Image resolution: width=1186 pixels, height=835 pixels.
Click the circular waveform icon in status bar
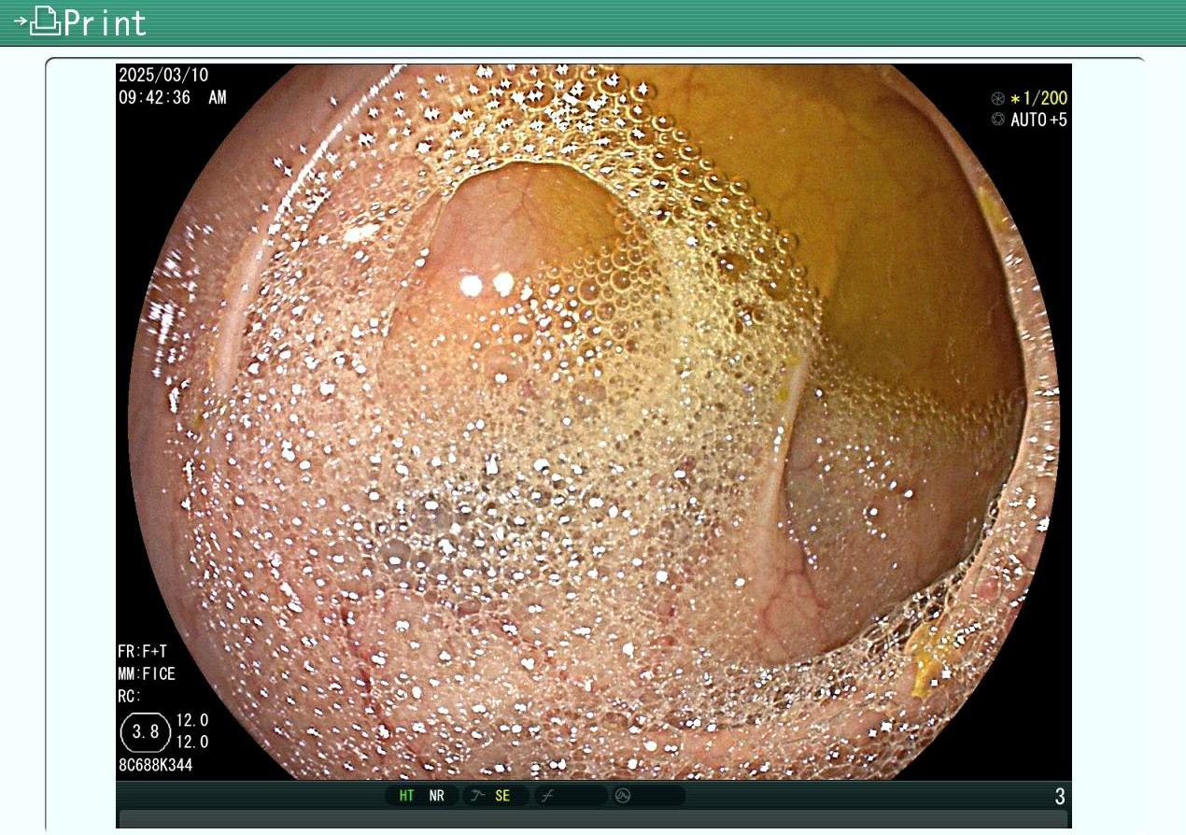point(623,796)
